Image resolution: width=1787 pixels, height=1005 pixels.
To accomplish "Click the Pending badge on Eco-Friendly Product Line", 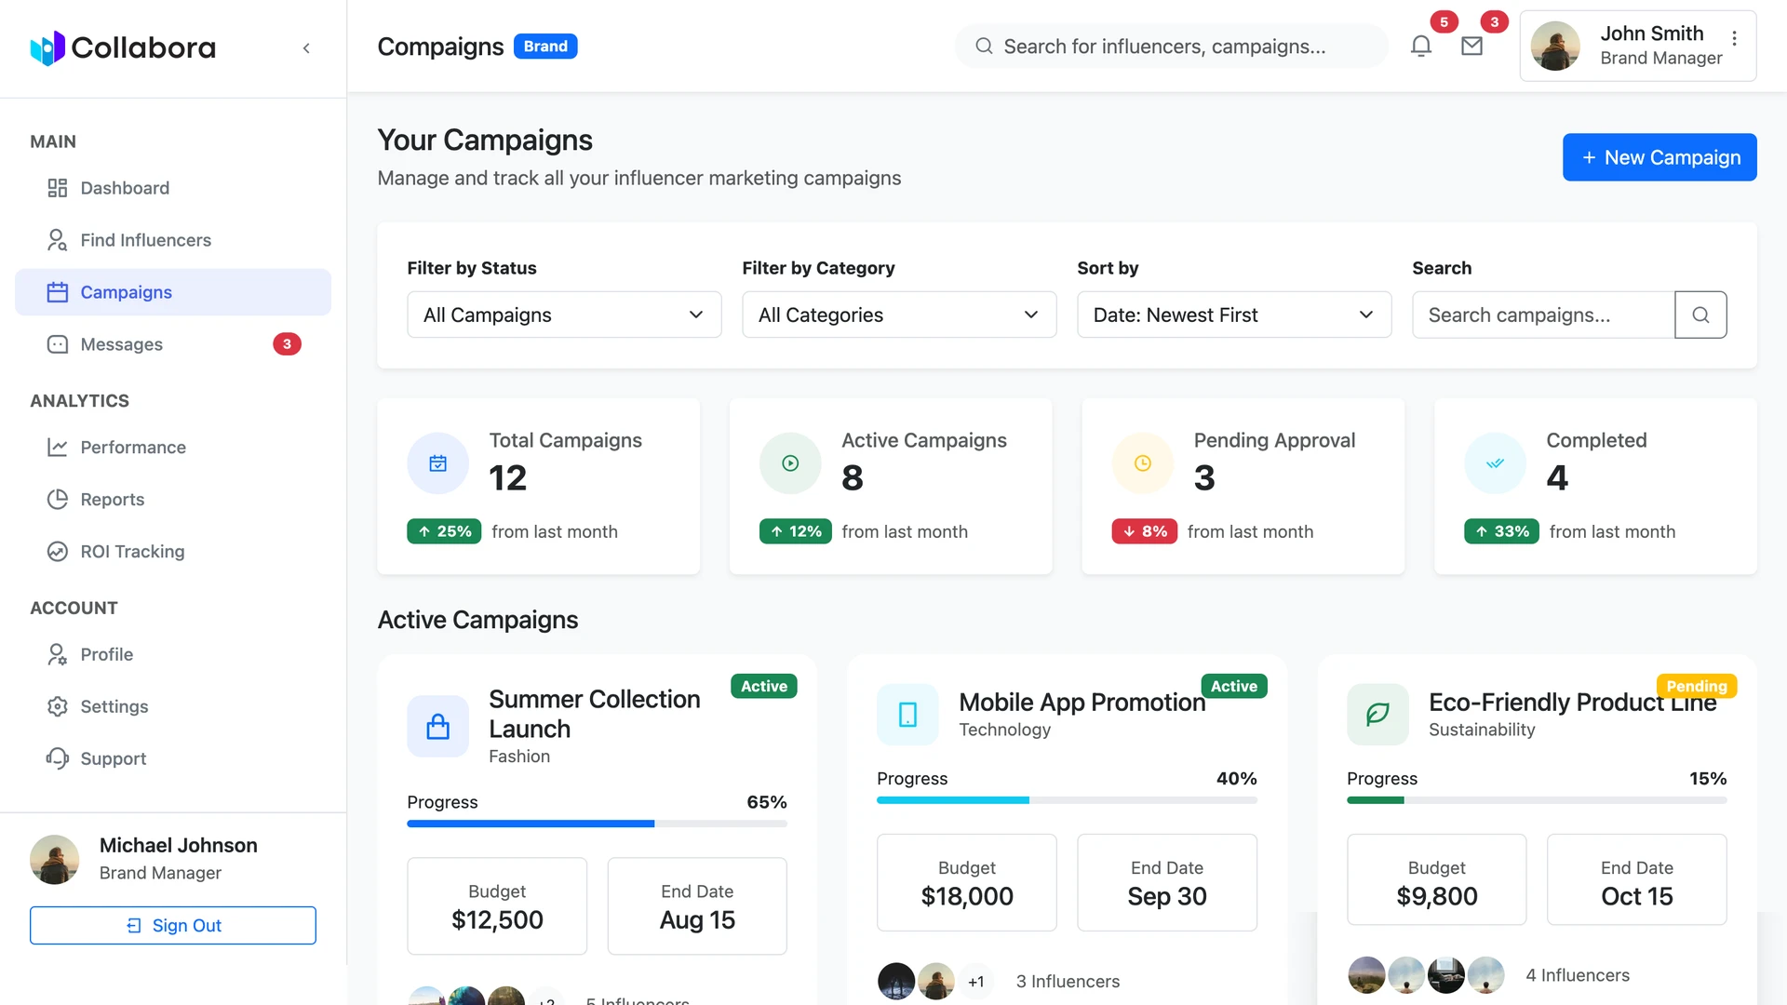I will click(x=1697, y=686).
